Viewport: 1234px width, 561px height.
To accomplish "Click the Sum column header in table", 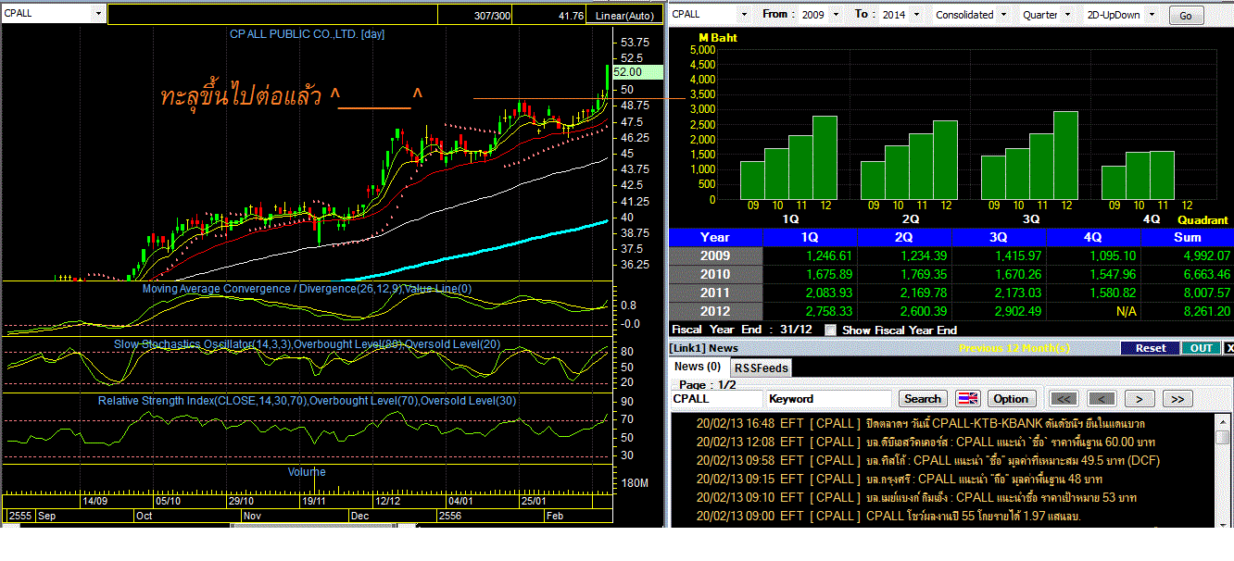I will tap(1188, 237).
